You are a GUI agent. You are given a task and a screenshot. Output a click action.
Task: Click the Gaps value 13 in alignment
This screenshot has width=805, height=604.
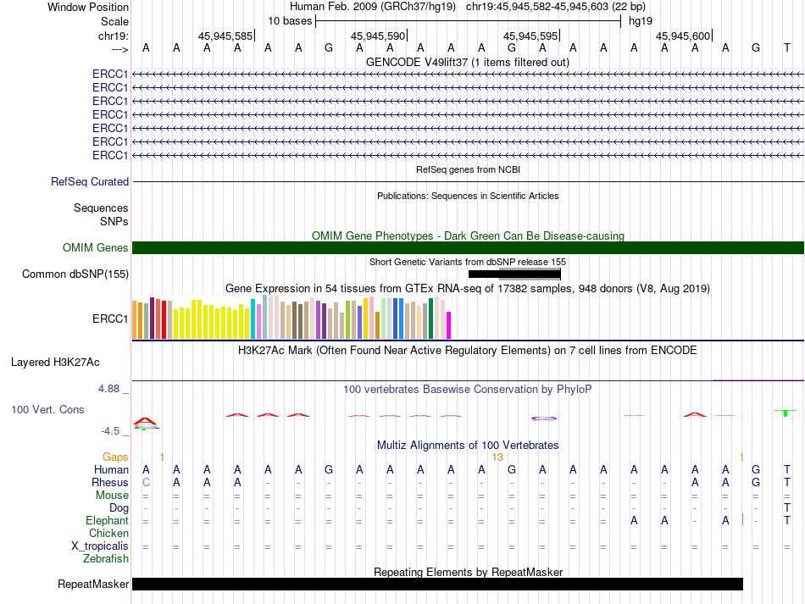pos(497,457)
